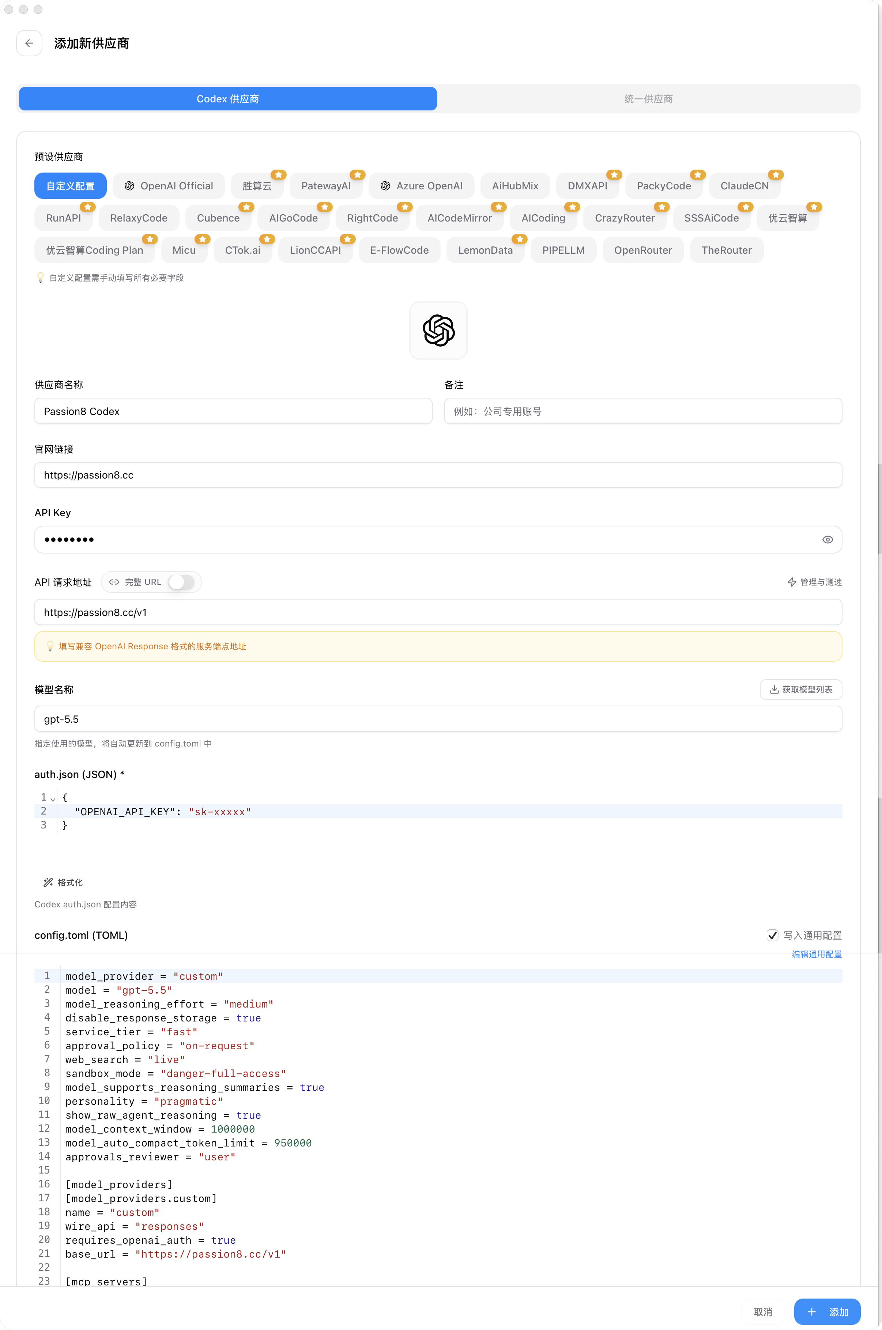This screenshot has height=1330, width=882.
Task: Select the Cubence preset
Action: (x=218, y=218)
